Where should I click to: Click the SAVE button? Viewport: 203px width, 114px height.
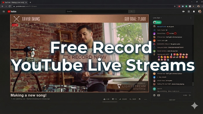coord(133,99)
